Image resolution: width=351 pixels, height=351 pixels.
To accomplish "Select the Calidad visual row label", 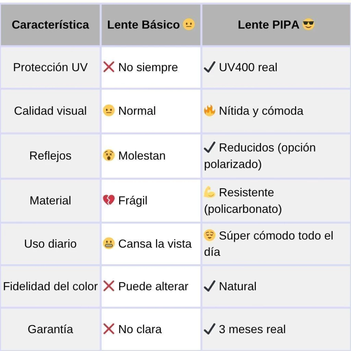I will point(50,111).
